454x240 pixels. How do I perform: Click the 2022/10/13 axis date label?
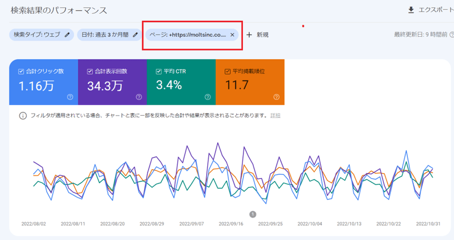tap(349, 224)
